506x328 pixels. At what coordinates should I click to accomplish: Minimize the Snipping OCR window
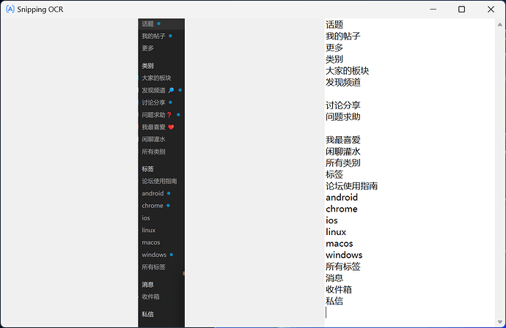[x=433, y=10]
